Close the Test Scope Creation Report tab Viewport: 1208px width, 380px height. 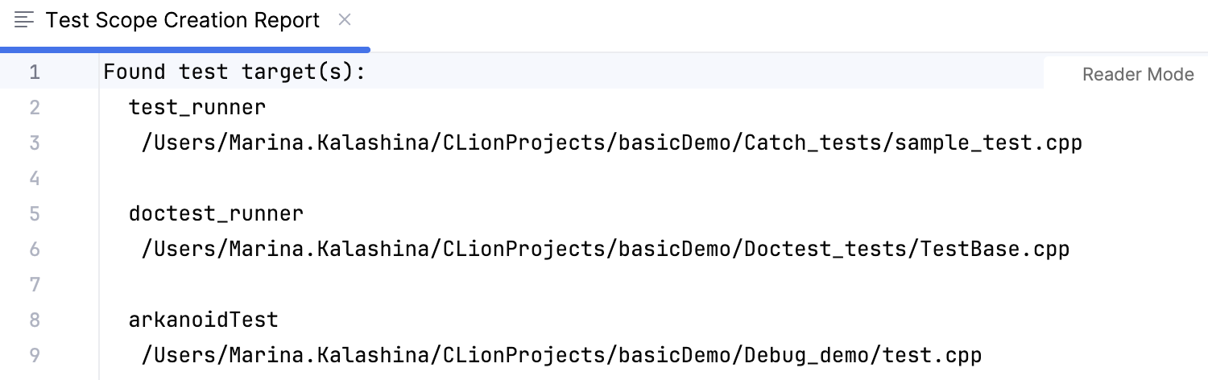coord(345,20)
